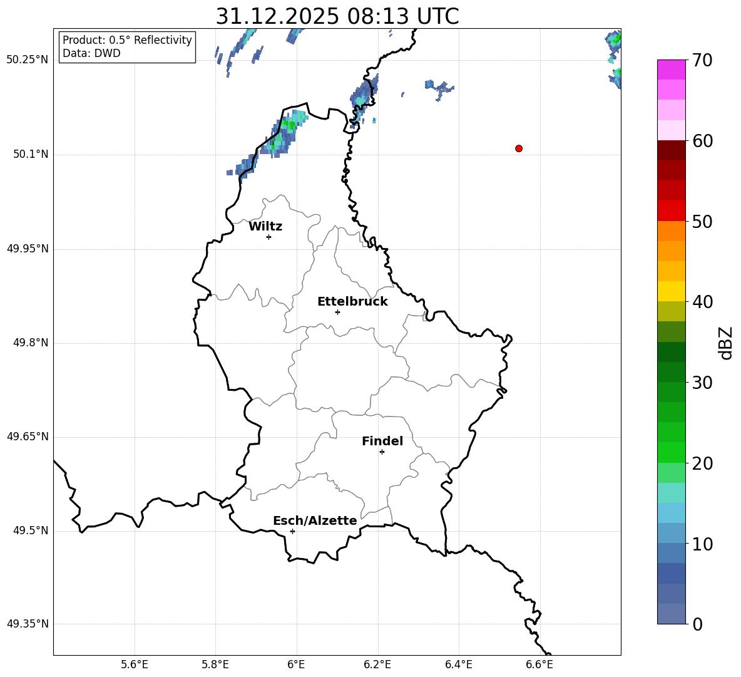741x677 pixels.
Task: Click the Esch/Alzette location cross marker
Action: pos(292,531)
